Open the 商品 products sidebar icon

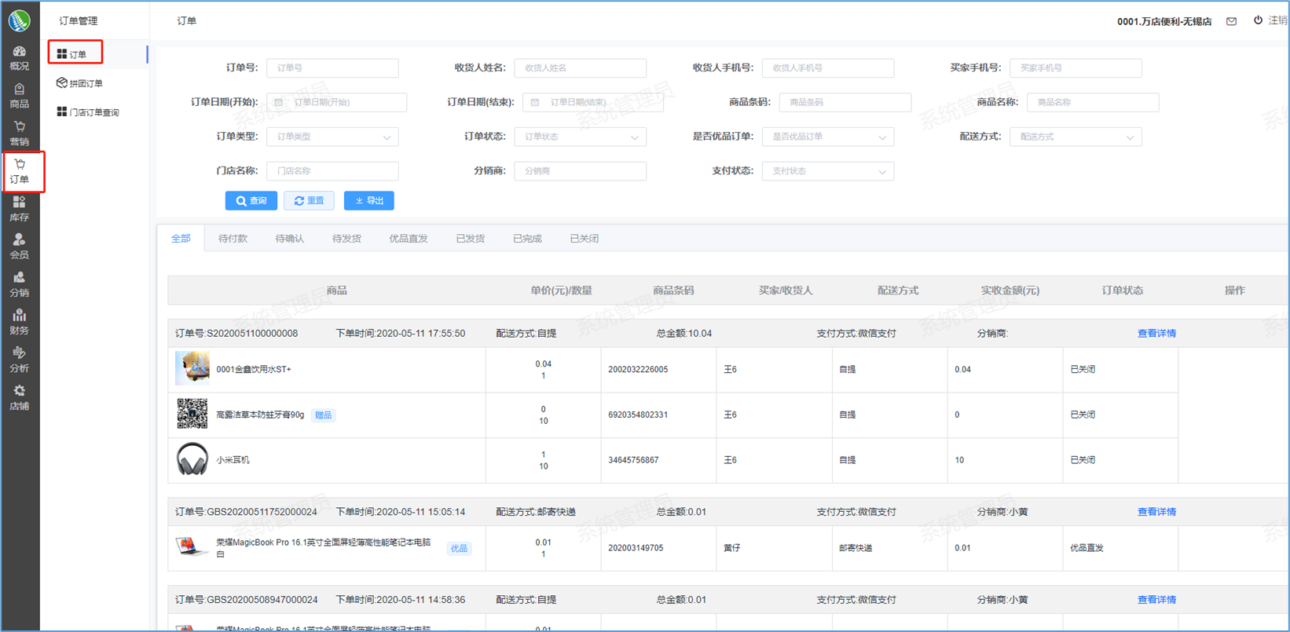[19, 96]
